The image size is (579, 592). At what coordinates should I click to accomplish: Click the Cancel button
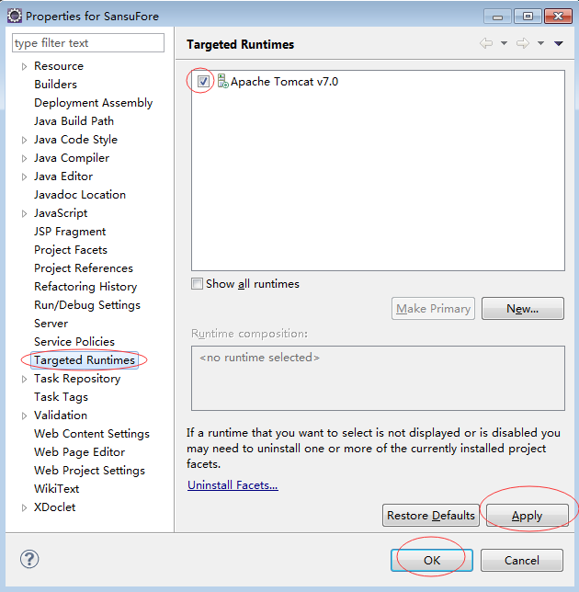(x=522, y=561)
